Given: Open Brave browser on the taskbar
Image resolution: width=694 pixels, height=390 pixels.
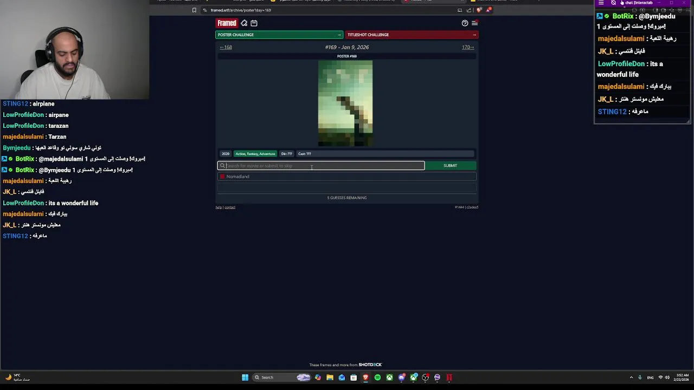Looking at the screenshot, I should (365, 378).
